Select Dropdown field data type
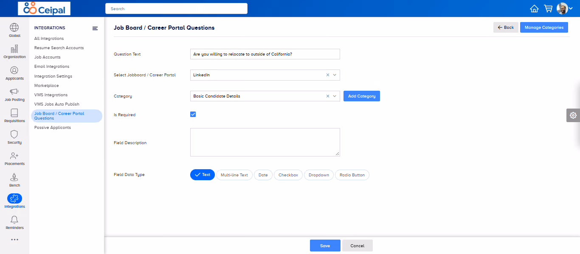The width and height of the screenshot is (580, 254). pos(319,175)
